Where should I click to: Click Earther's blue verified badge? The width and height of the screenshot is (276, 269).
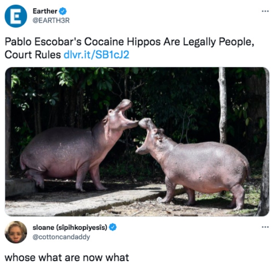[63, 11]
